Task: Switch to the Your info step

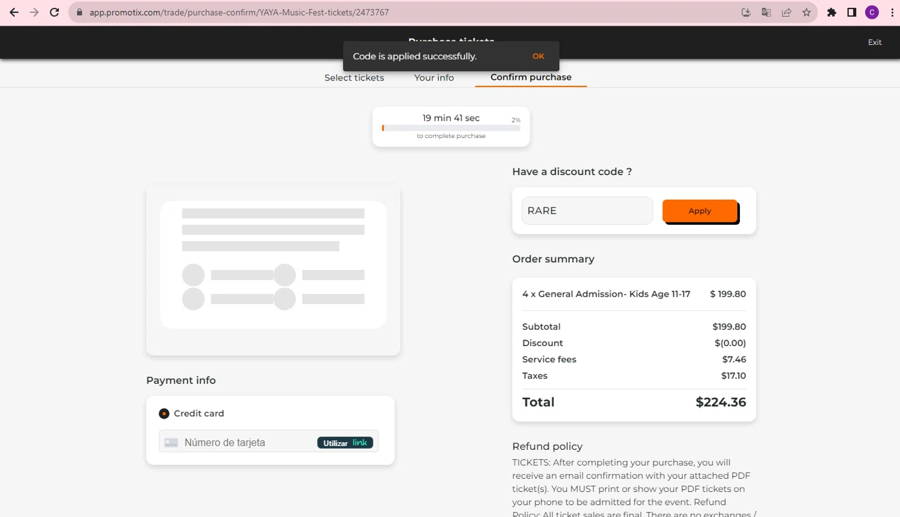Action: tap(434, 77)
